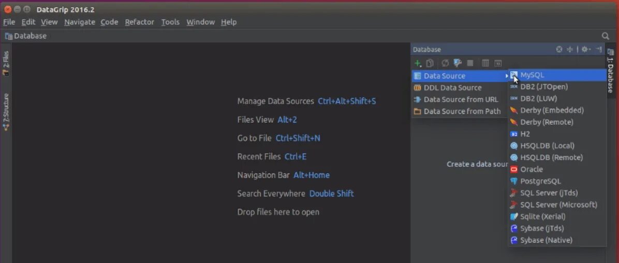Viewport: 619px width, 263px height.
Task: Select Derby (Embedded) data source
Action: pos(557,110)
